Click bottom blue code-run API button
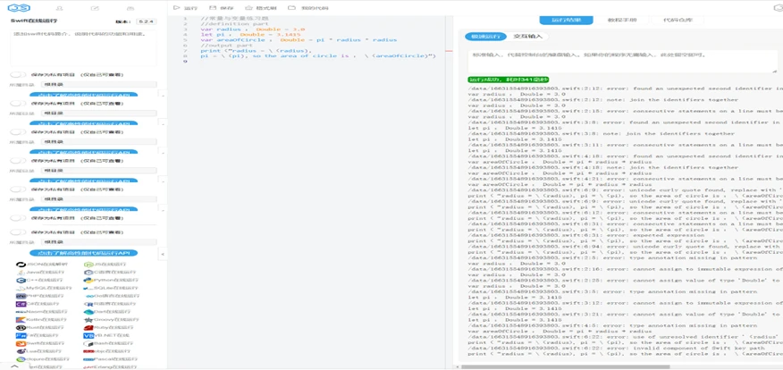The height and width of the screenshot is (370, 783). (83, 253)
